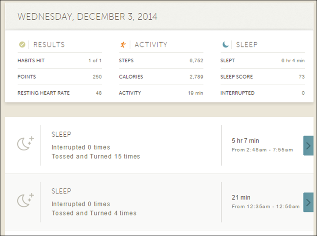This screenshot has width=317, height=236.
Task: Expand the 5 hr 7 min sleep entry arrow
Action: coord(308,146)
